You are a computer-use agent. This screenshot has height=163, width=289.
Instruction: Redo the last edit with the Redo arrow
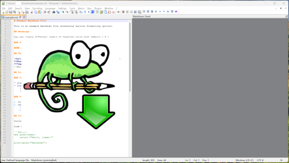(49, 12)
